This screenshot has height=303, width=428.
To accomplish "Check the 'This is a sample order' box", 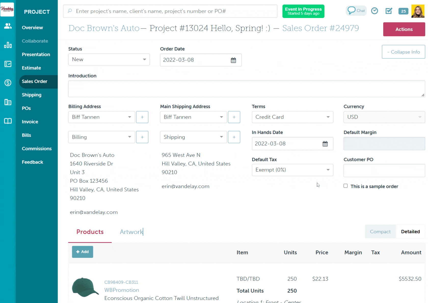I will point(345,186).
